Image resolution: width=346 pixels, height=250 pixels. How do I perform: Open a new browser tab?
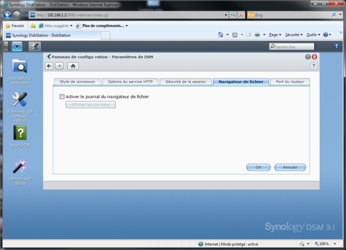pos(105,36)
